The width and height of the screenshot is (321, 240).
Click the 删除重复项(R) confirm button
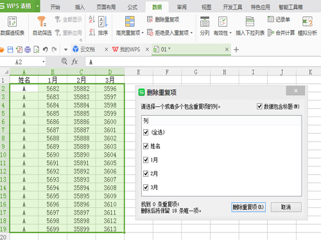pos(248,207)
